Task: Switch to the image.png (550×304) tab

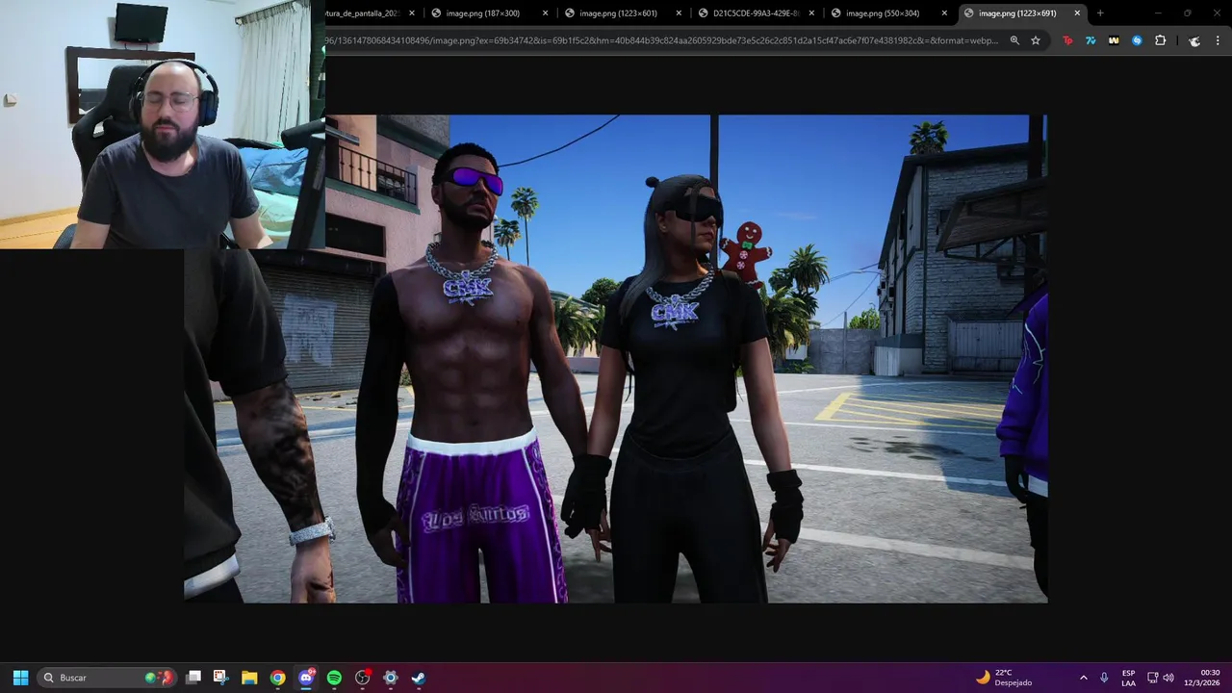Action: (888, 13)
